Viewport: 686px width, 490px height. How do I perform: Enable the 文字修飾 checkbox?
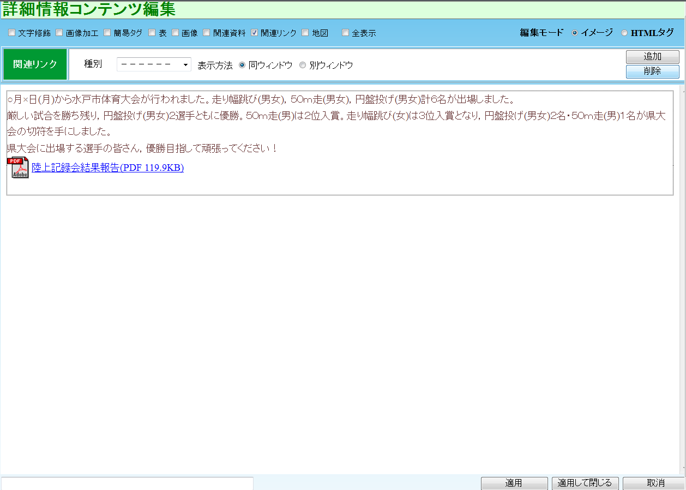click(x=12, y=33)
